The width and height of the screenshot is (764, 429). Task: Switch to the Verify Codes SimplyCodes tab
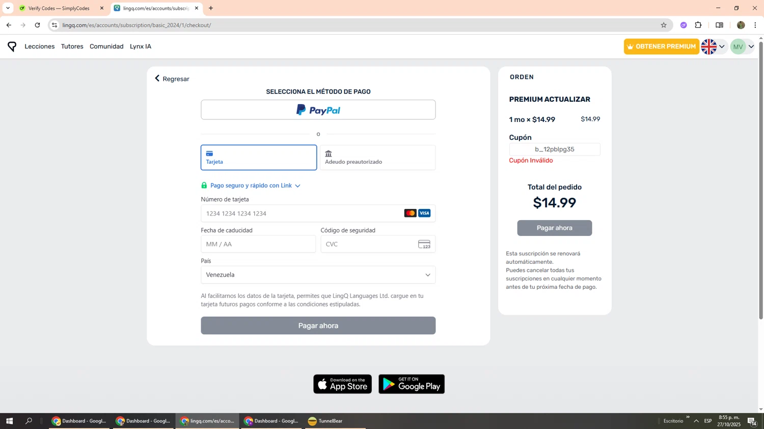[59, 8]
